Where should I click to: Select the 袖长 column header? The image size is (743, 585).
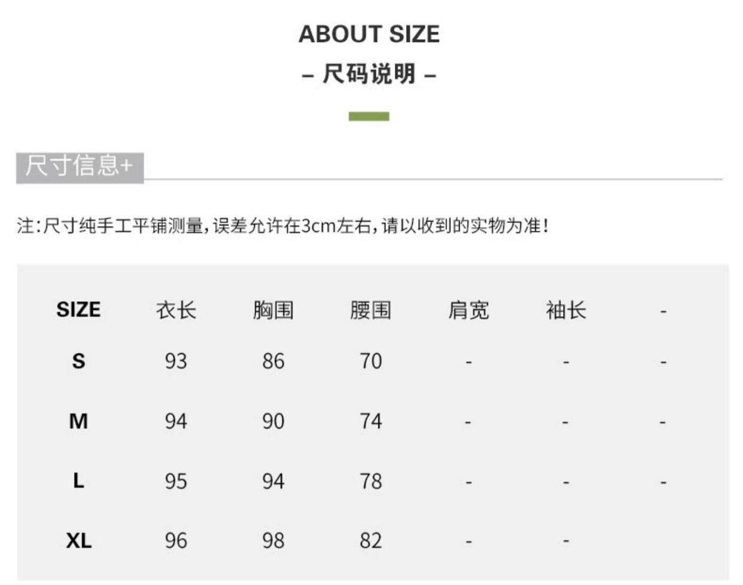pyautogui.click(x=565, y=310)
